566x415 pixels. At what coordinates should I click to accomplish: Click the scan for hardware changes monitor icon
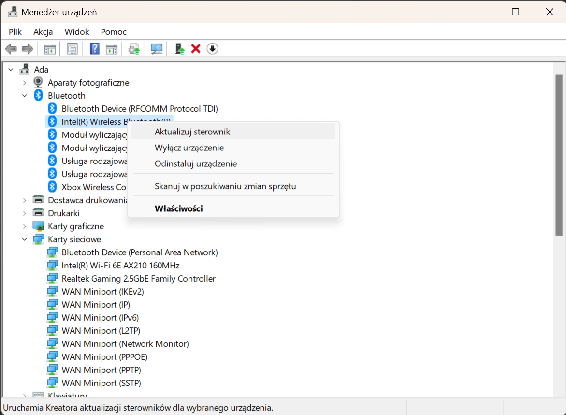coord(157,49)
